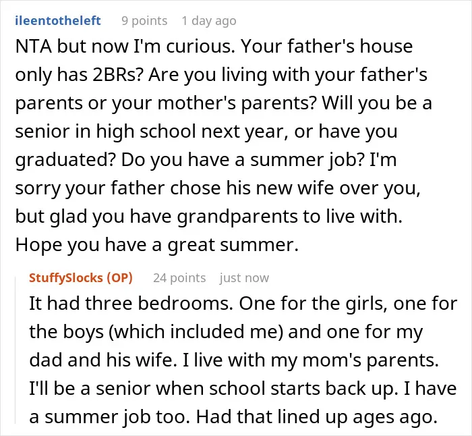Click the "(which included me)" phrase
The width and height of the screenshot is (472, 436).
pos(196,332)
